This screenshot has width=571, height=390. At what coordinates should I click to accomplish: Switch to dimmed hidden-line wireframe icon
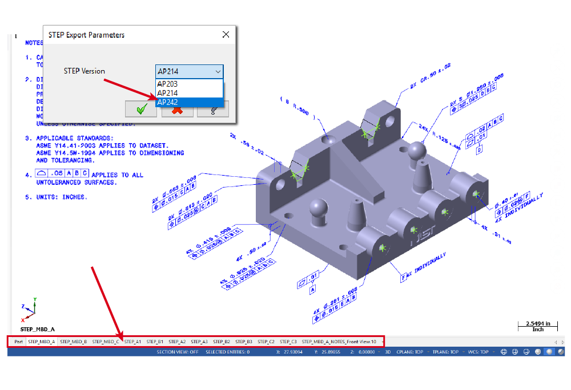tap(515, 352)
